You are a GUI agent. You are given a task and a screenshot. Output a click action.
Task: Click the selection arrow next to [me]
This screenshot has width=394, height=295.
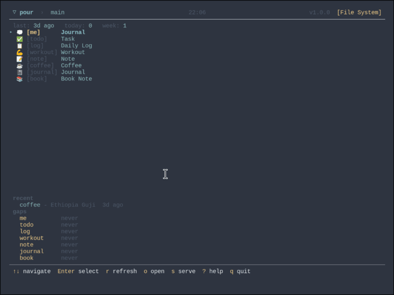pyautogui.click(x=11, y=32)
